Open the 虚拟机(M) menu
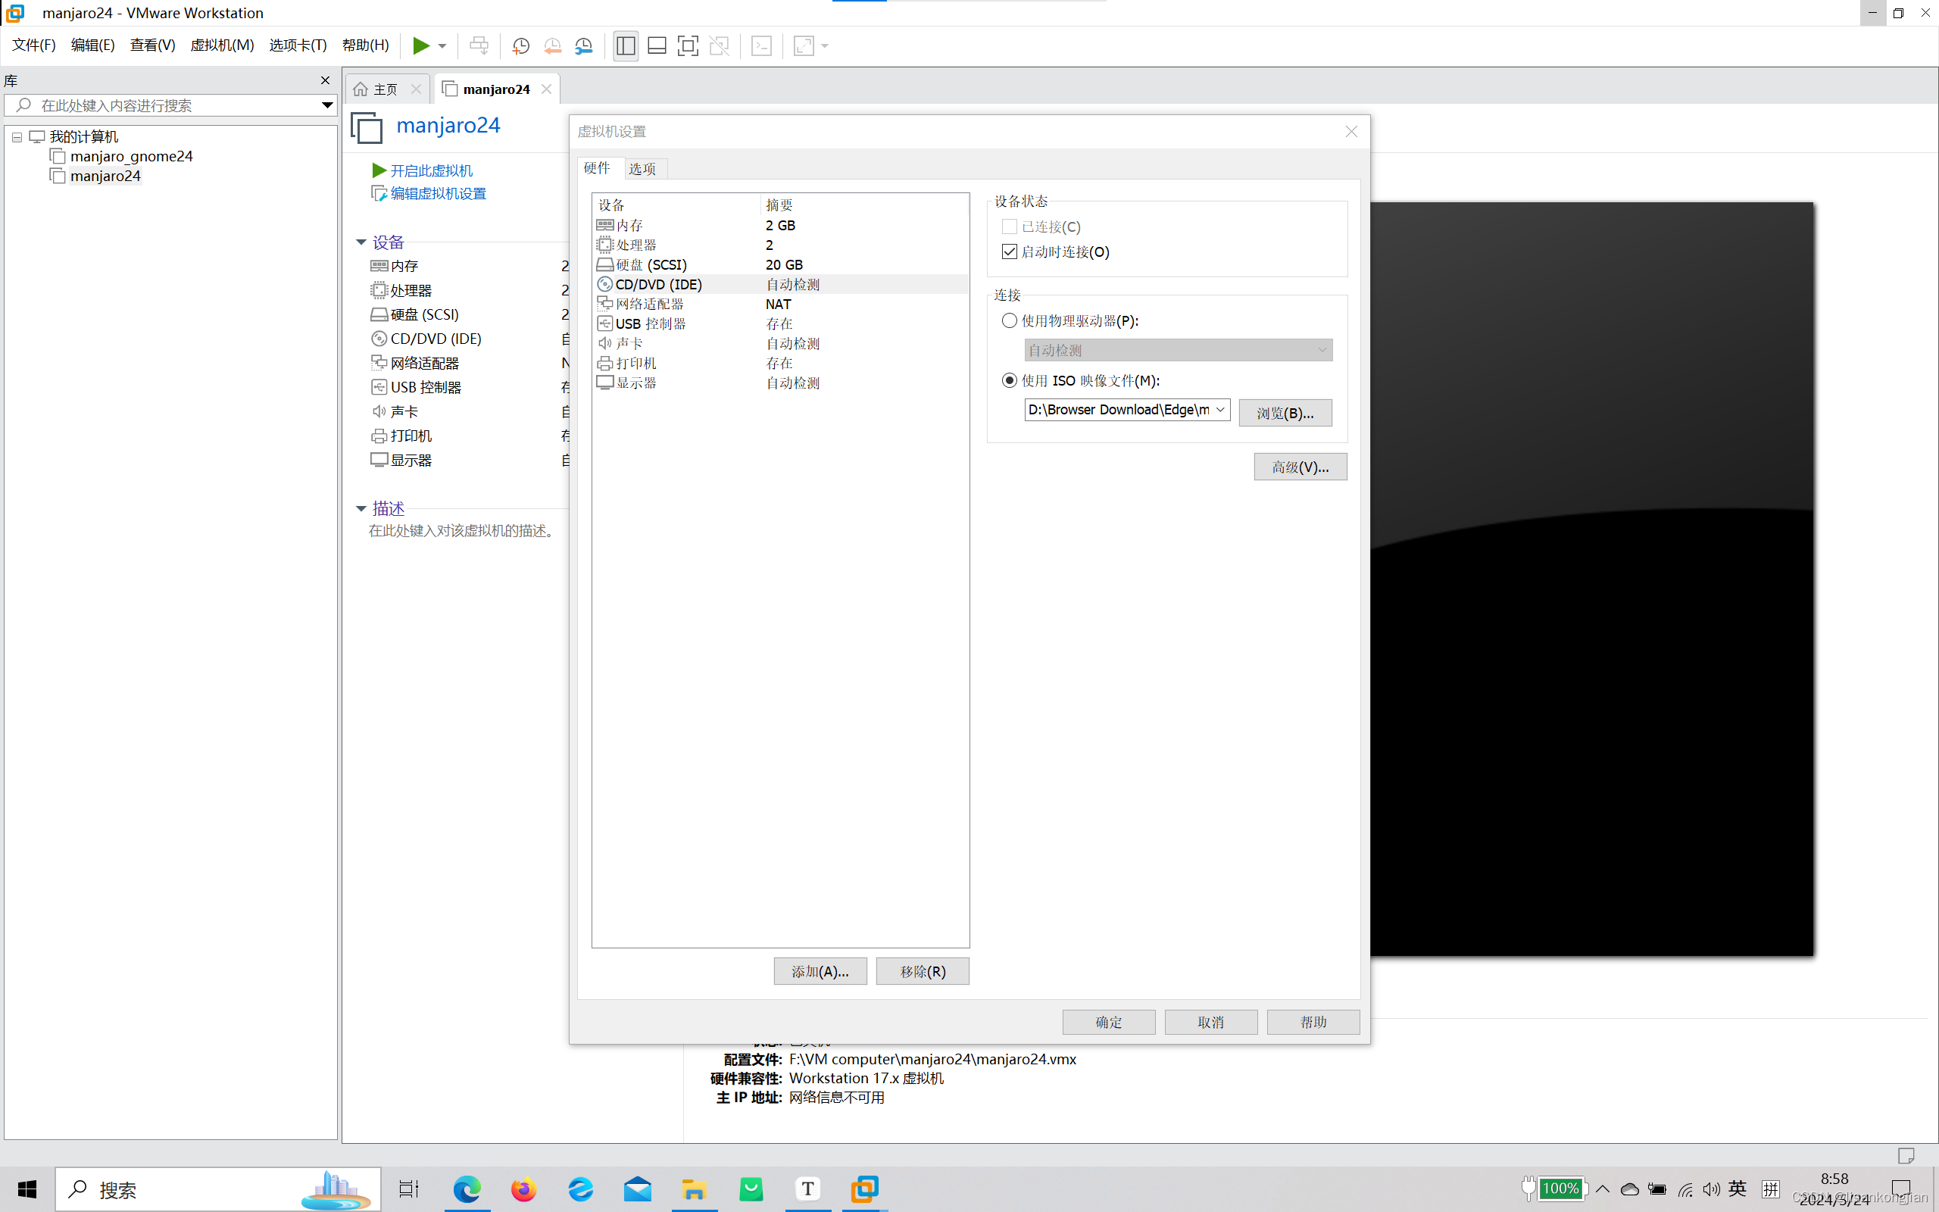The width and height of the screenshot is (1939, 1212). pos(222,45)
